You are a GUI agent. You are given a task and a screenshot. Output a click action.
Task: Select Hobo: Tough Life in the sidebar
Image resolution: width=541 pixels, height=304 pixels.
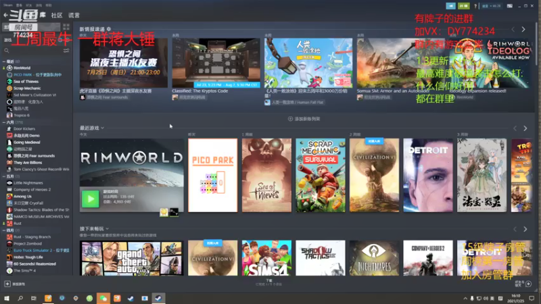coord(28,257)
